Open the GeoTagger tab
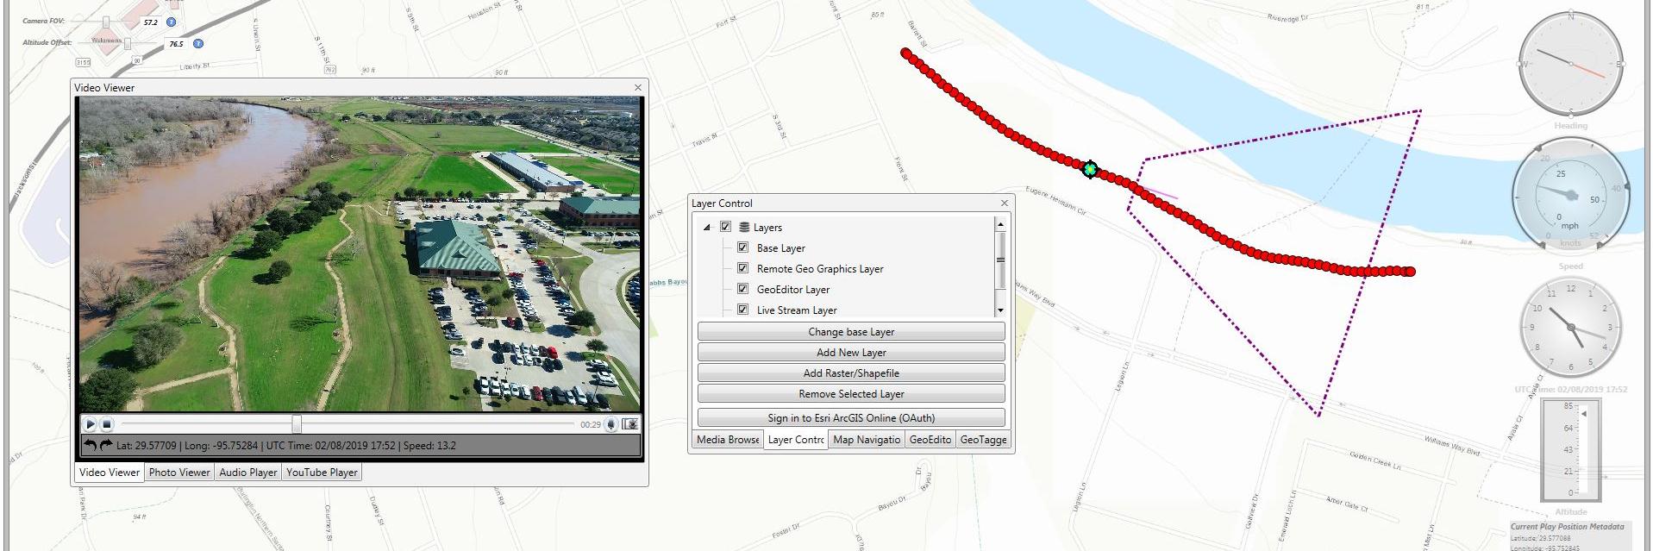The width and height of the screenshot is (1653, 551). (983, 440)
